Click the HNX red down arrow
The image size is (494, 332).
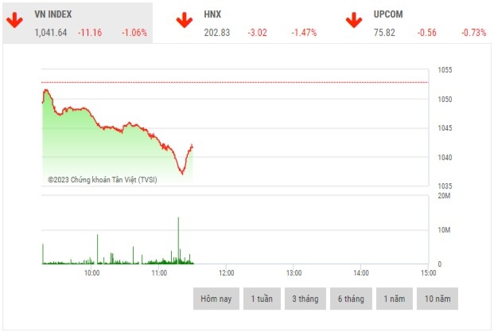coord(184,21)
